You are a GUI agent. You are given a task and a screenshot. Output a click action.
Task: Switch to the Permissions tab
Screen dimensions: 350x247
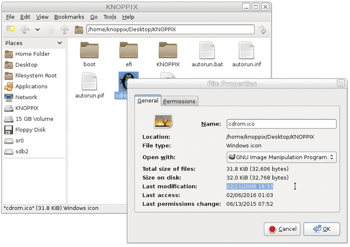179,101
